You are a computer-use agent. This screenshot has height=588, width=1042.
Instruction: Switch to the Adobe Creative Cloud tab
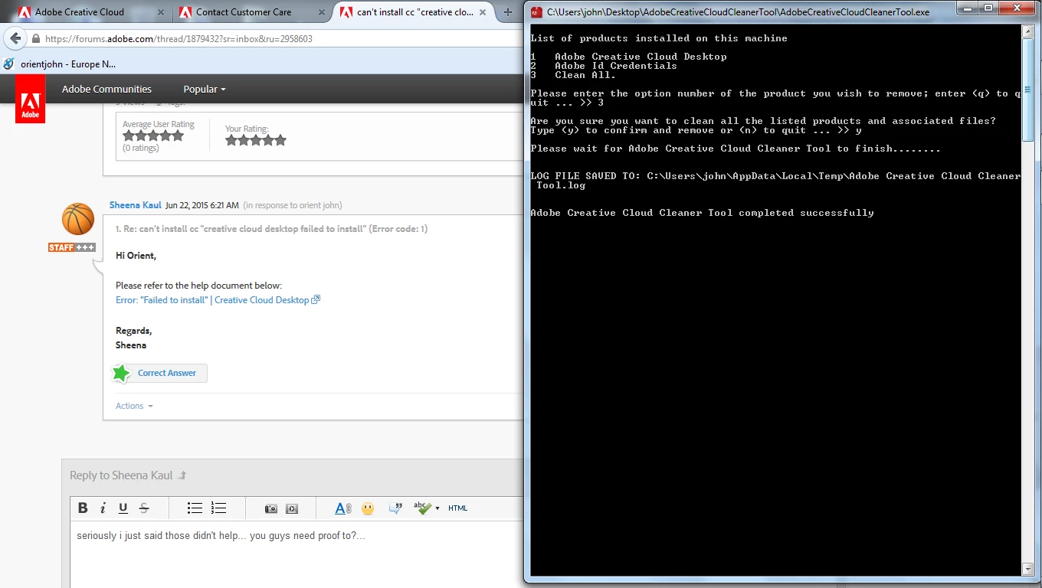(80, 12)
